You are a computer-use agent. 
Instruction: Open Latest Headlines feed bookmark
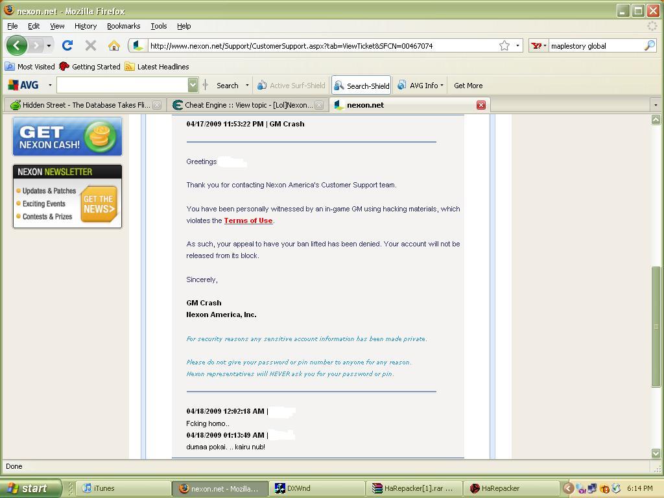tap(157, 67)
